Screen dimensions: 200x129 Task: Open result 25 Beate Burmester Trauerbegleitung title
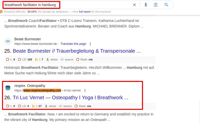[77, 51]
